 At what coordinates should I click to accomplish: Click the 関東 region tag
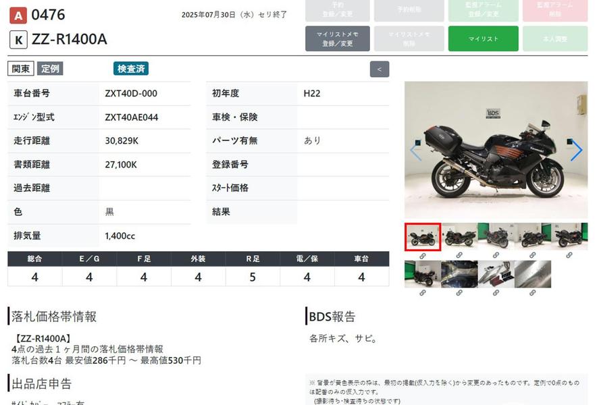pyautogui.click(x=20, y=68)
